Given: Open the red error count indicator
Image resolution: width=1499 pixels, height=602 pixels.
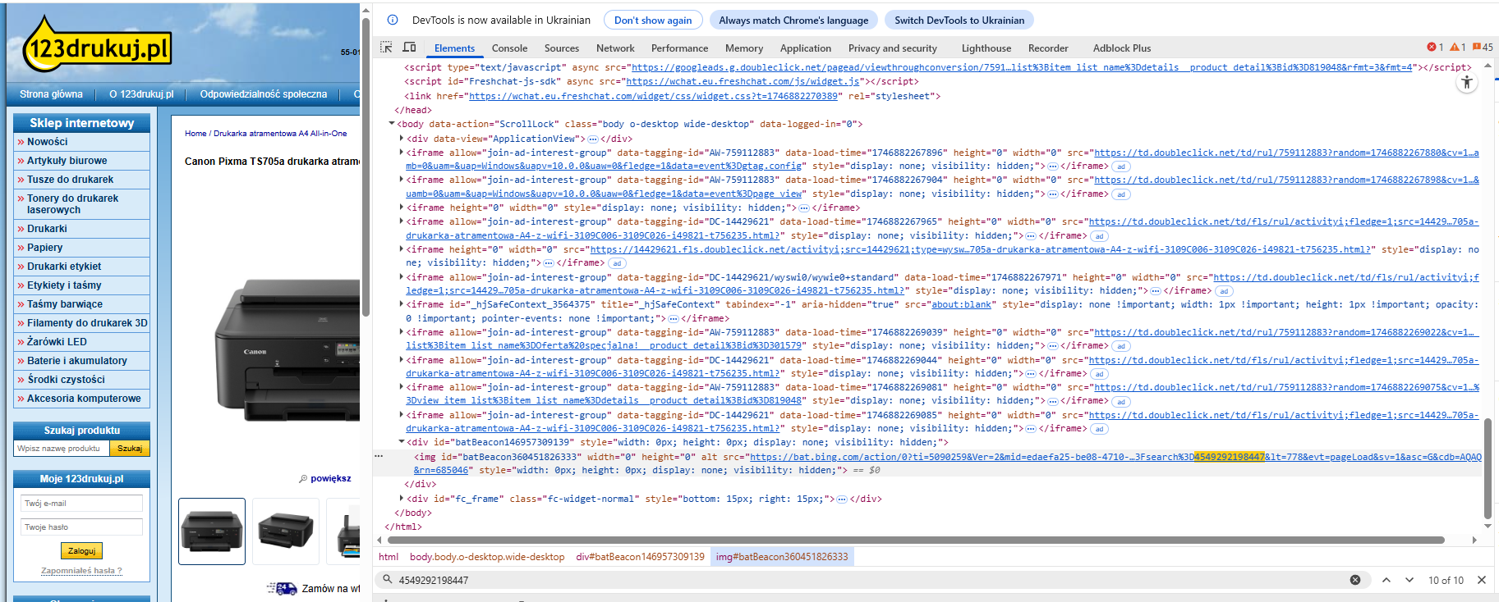Looking at the screenshot, I should click(1436, 48).
